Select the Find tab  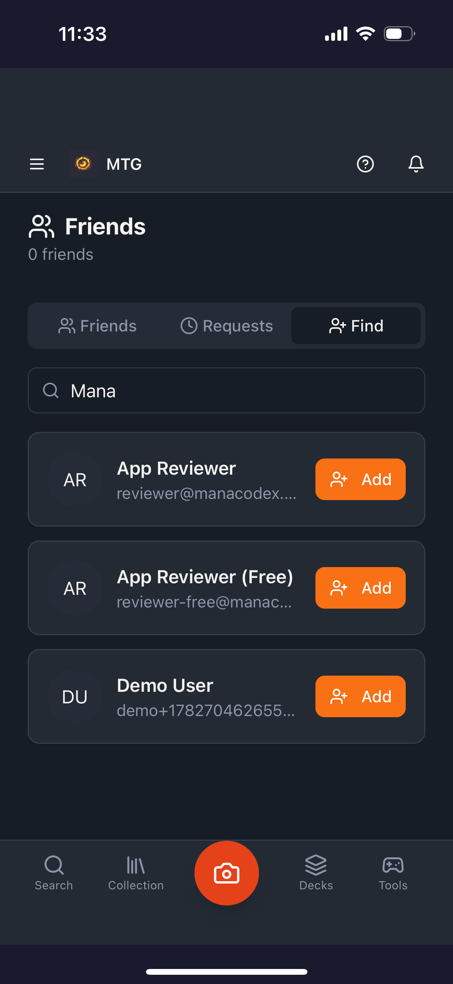tap(356, 326)
